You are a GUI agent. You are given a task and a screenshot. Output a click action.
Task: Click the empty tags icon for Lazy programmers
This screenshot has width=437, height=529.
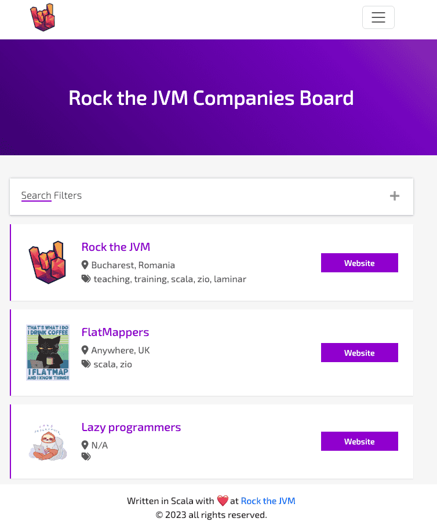[86, 457]
